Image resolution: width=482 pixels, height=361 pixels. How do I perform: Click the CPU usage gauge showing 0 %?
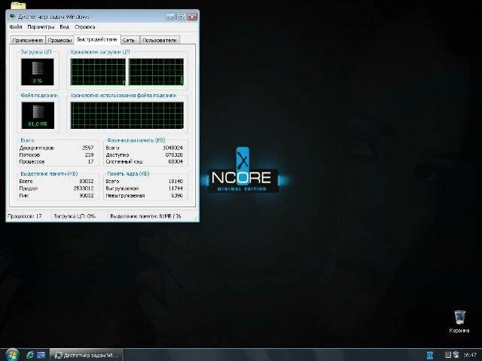click(37, 72)
